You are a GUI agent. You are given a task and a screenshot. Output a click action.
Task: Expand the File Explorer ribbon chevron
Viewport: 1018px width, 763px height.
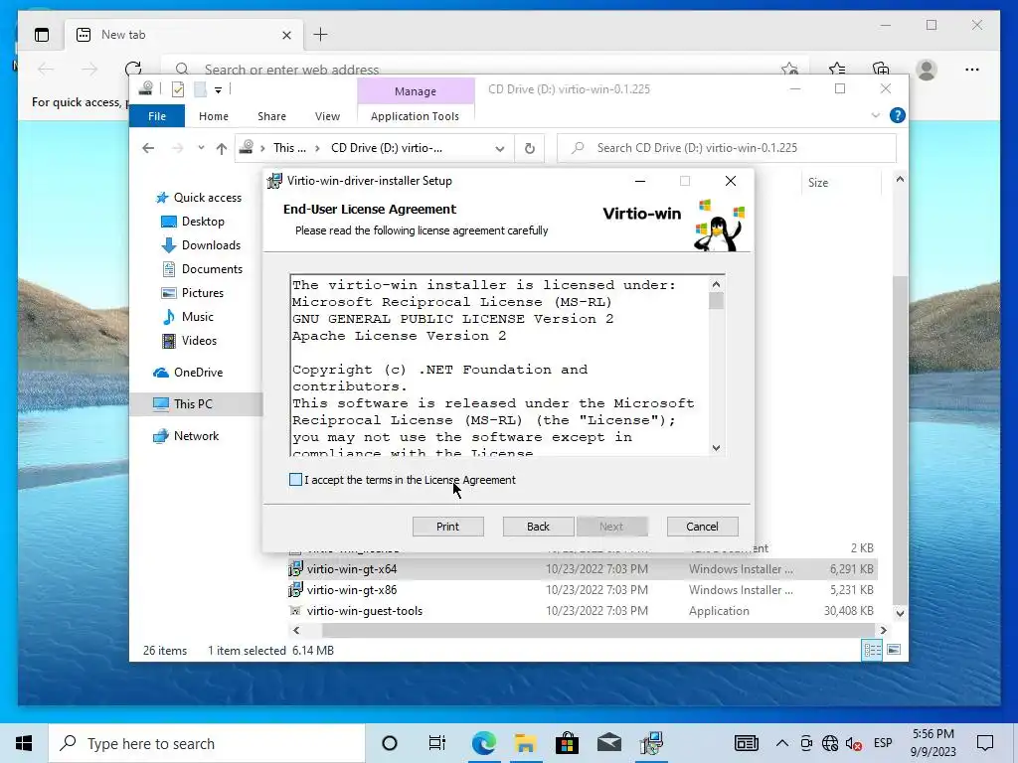(875, 115)
